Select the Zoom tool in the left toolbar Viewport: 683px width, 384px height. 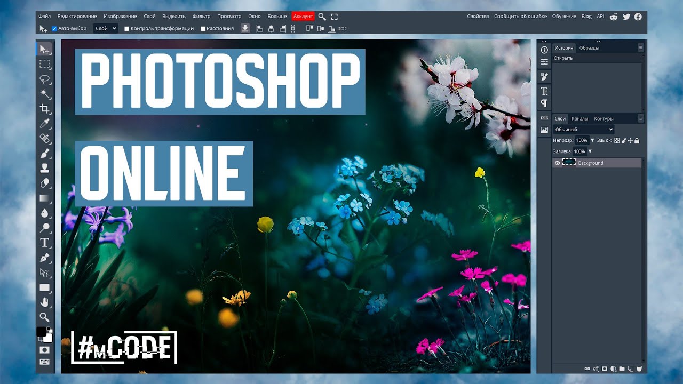[x=45, y=317]
